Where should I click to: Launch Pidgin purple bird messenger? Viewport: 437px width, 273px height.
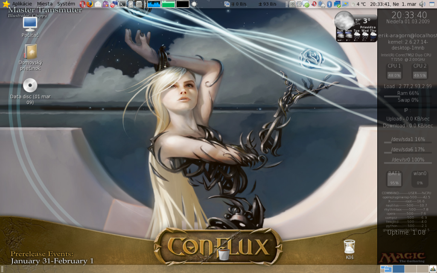pyautogui.click(x=106, y=4)
